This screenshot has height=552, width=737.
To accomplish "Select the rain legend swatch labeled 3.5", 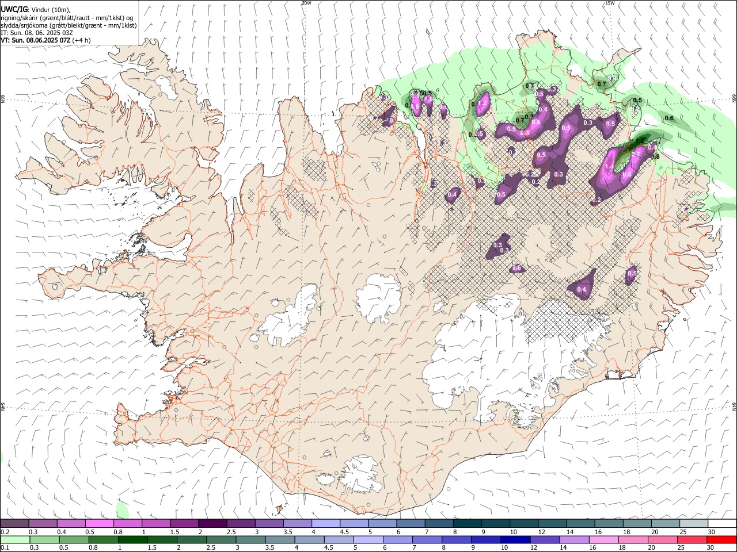I will point(280,539).
